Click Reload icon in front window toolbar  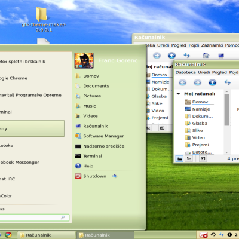point(228,82)
